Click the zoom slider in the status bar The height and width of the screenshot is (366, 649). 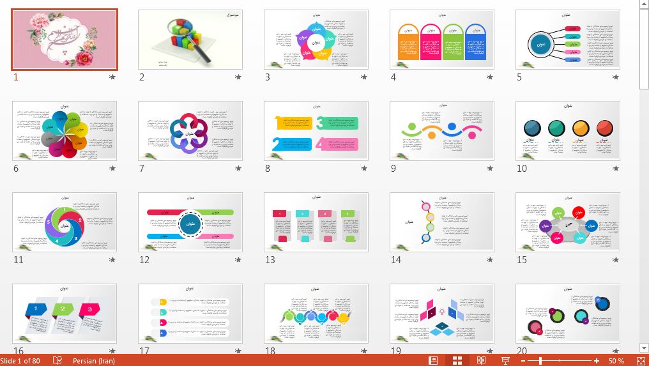540,361
